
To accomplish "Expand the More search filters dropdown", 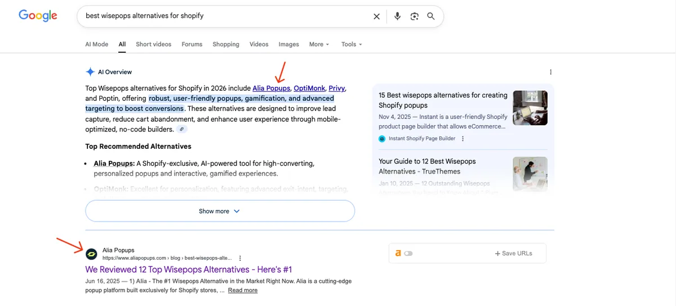I will coord(319,44).
